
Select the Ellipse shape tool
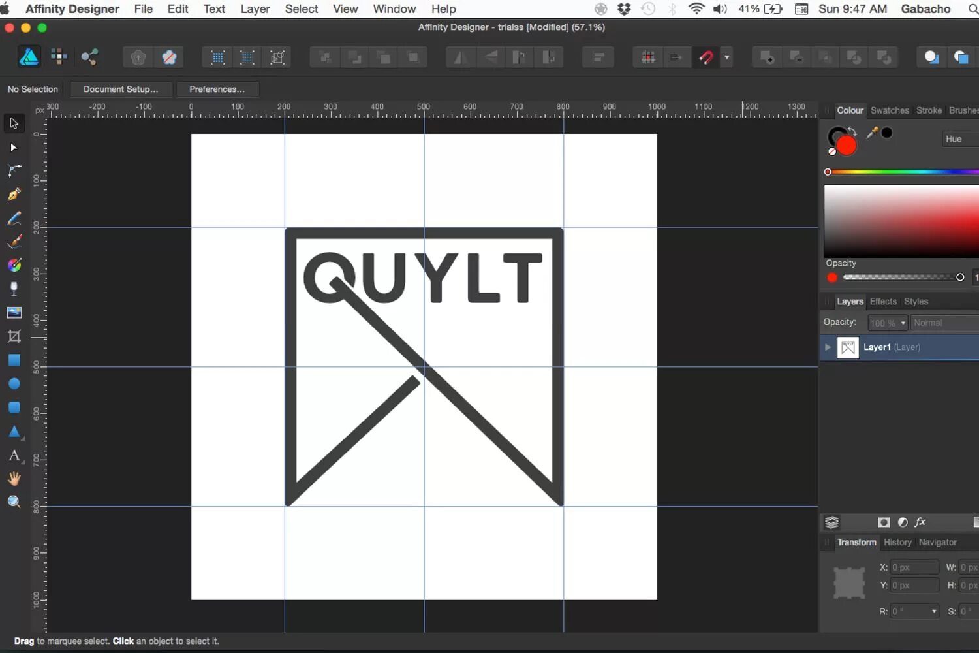pos(14,383)
